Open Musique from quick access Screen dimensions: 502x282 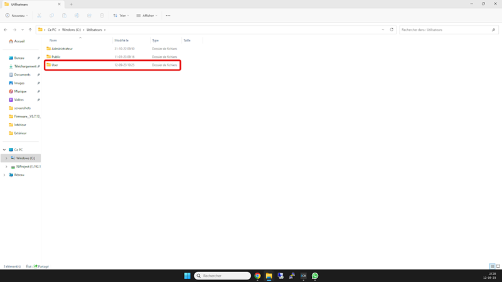point(20,91)
